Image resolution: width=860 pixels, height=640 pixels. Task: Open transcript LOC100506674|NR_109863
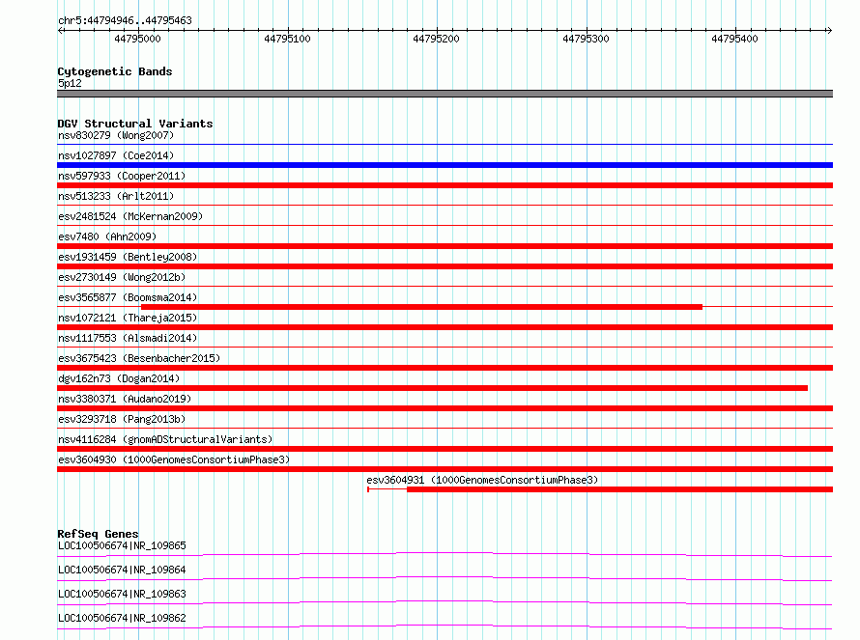pyautogui.click(x=123, y=594)
